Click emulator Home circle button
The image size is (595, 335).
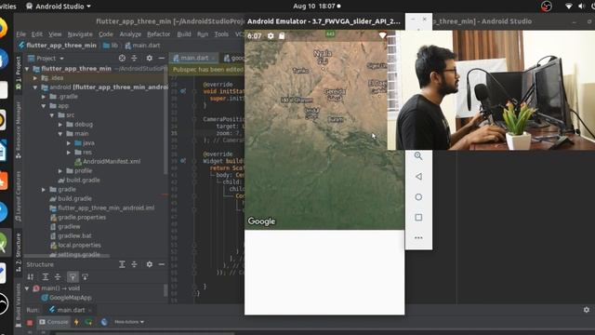418,196
